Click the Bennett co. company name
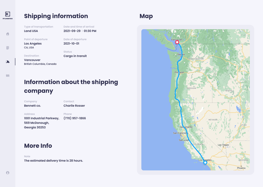Viewport: 263px width, 187px height. click(32, 106)
